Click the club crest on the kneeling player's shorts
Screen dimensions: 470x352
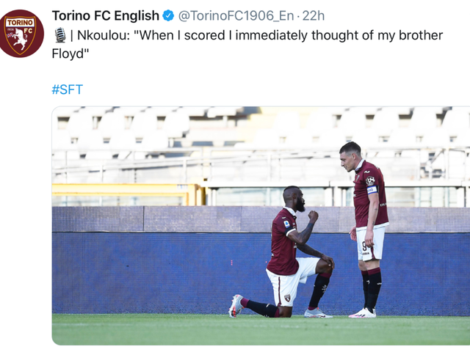click(x=287, y=298)
